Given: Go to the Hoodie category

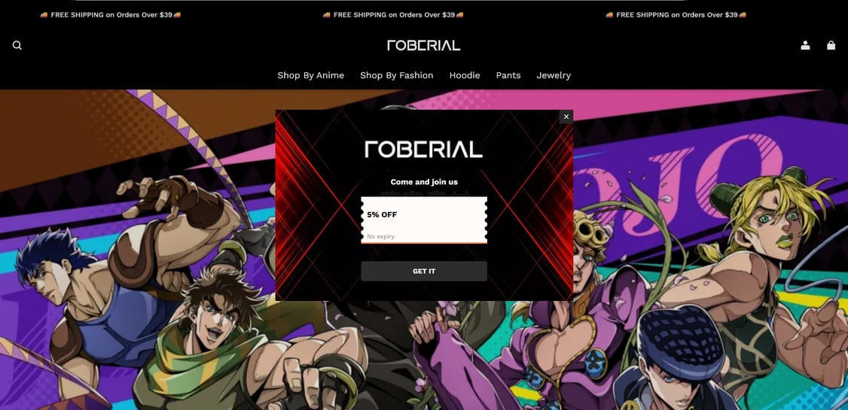Looking at the screenshot, I should coord(465,75).
